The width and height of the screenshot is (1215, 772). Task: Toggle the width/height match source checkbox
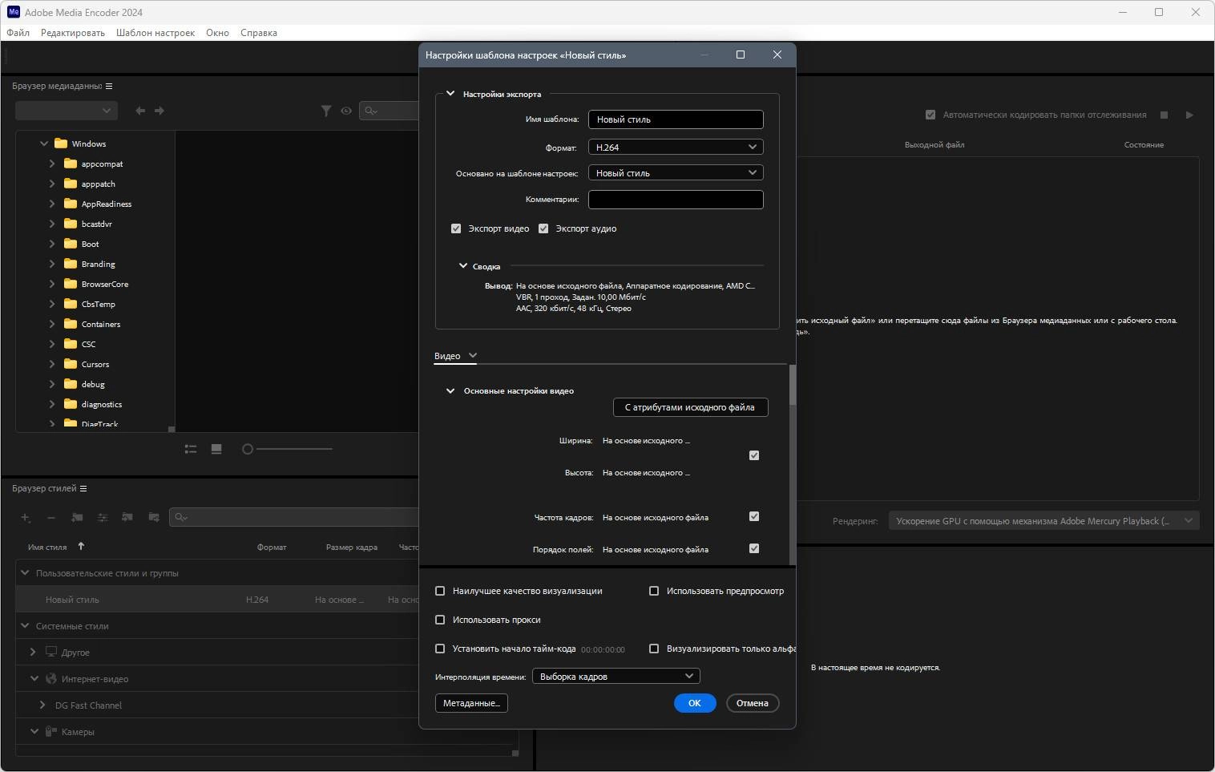click(x=754, y=455)
